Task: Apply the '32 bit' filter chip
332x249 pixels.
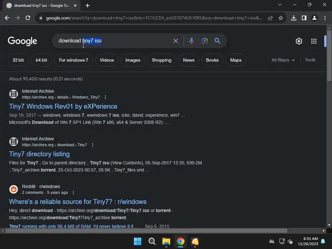Action: (x=18, y=60)
